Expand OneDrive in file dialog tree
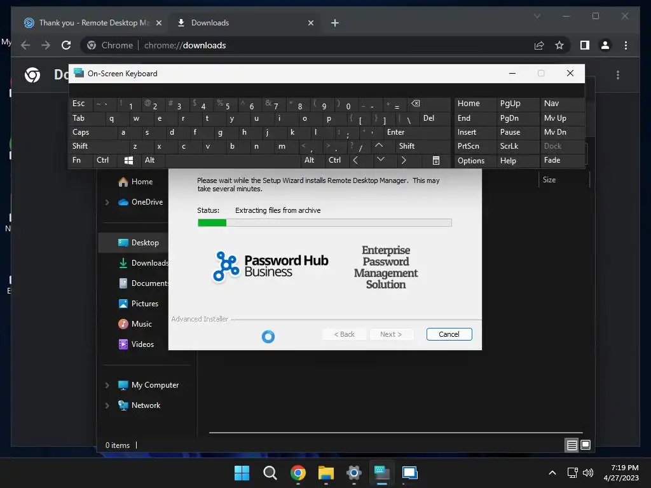651x488 pixels. click(107, 202)
